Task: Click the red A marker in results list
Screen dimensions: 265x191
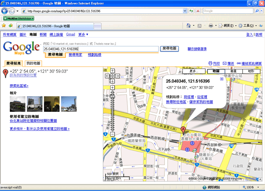Action: pyautogui.click(x=5, y=73)
